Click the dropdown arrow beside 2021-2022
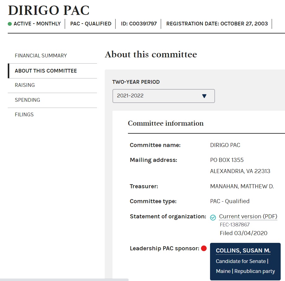 (204, 96)
